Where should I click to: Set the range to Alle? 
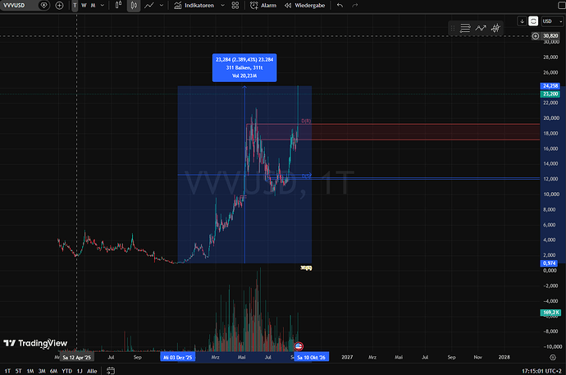point(92,371)
